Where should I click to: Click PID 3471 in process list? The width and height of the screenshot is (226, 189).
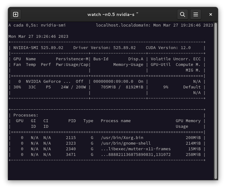click(x=71, y=154)
